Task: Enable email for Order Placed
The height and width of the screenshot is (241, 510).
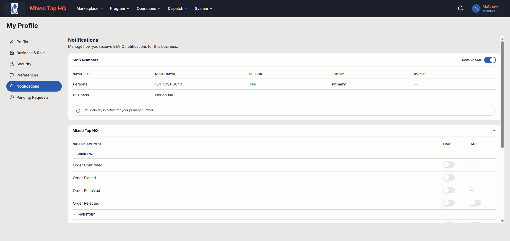Action: tap(449, 178)
